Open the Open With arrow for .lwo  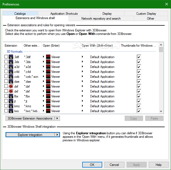82,111
